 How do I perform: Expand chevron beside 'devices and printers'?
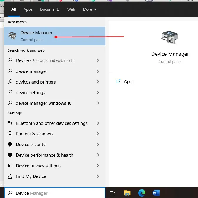click(x=98, y=82)
